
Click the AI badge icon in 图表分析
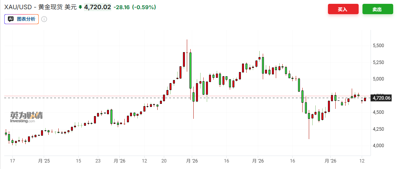click(11, 19)
